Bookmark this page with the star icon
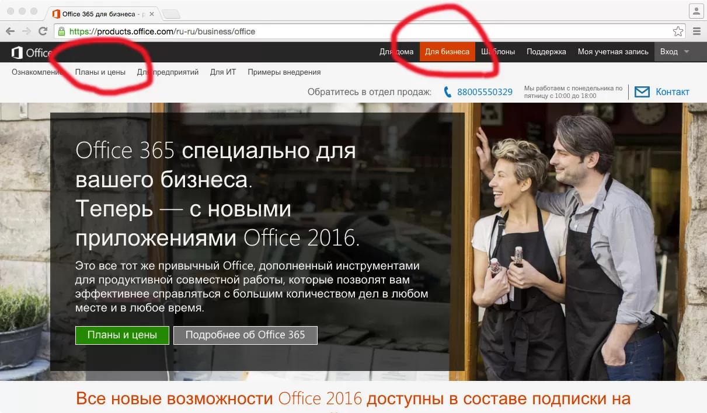Image resolution: width=707 pixels, height=413 pixels. [678, 32]
